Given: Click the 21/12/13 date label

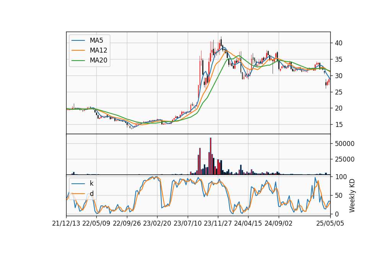Looking at the screenshot, I should pos(66,223).
